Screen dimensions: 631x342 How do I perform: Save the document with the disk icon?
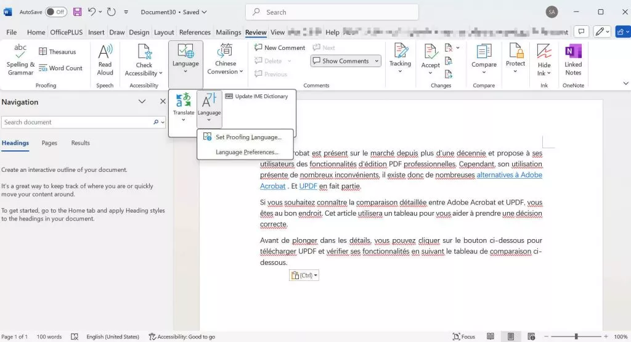coord(77,12)
